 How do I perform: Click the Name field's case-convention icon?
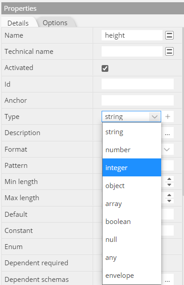coord(169,35)
